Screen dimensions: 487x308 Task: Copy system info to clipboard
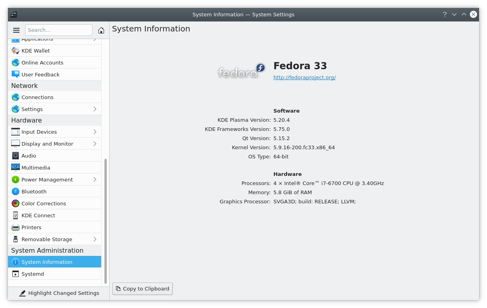tap(142, 289)
